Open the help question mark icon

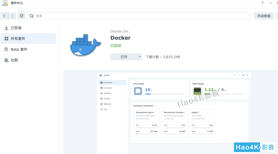click(262, 3)
